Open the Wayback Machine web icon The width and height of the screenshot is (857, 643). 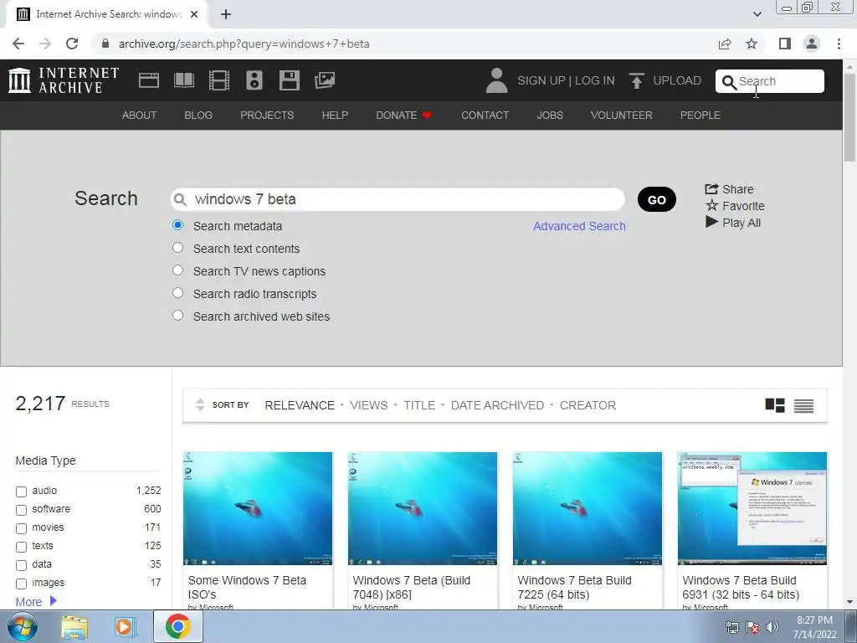tap(149, 80)
